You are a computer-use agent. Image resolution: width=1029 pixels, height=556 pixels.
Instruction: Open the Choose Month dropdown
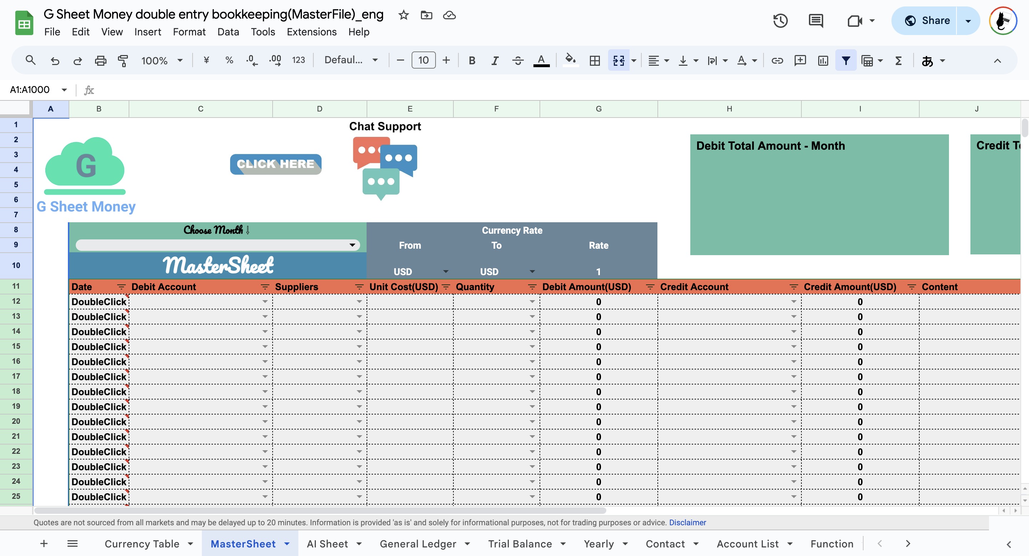coord(352,245)
